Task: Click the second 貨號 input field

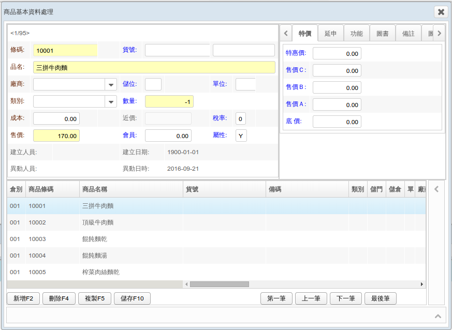Action: click(x=243, y=50)
